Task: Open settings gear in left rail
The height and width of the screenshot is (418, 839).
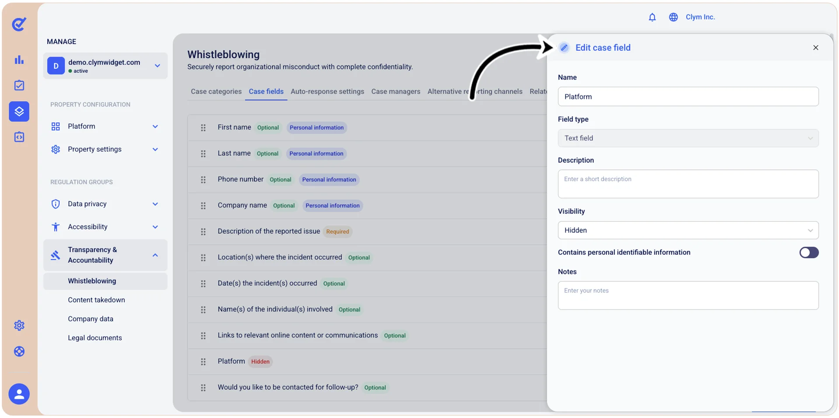Action: click(x=19, y=325)
